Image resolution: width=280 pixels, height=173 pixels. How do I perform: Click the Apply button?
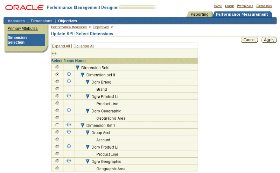(x=269, y=40)
